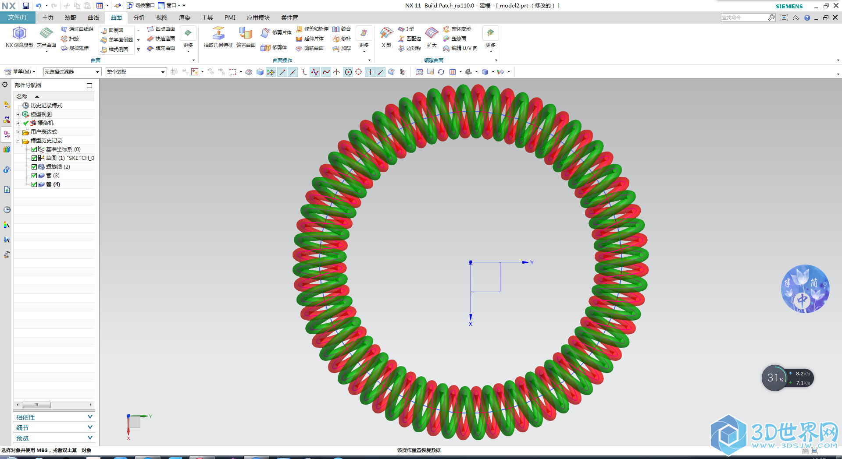Viewport: 842px width, 459px height.
Task: Select the 偏置曲面 offset surface tool
Action: [x=246, y=37]
